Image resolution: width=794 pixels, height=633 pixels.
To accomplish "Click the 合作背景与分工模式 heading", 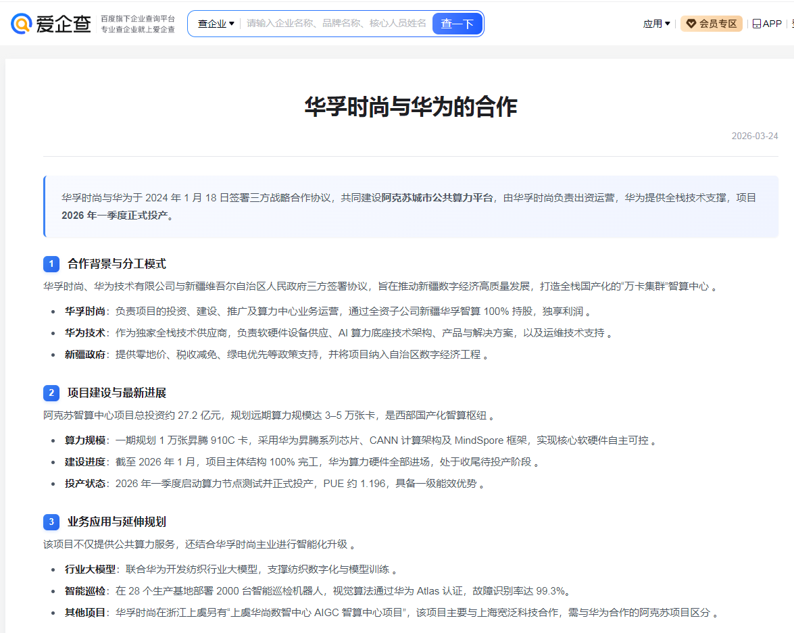I will pyautogui.click(x=116, y=264).
